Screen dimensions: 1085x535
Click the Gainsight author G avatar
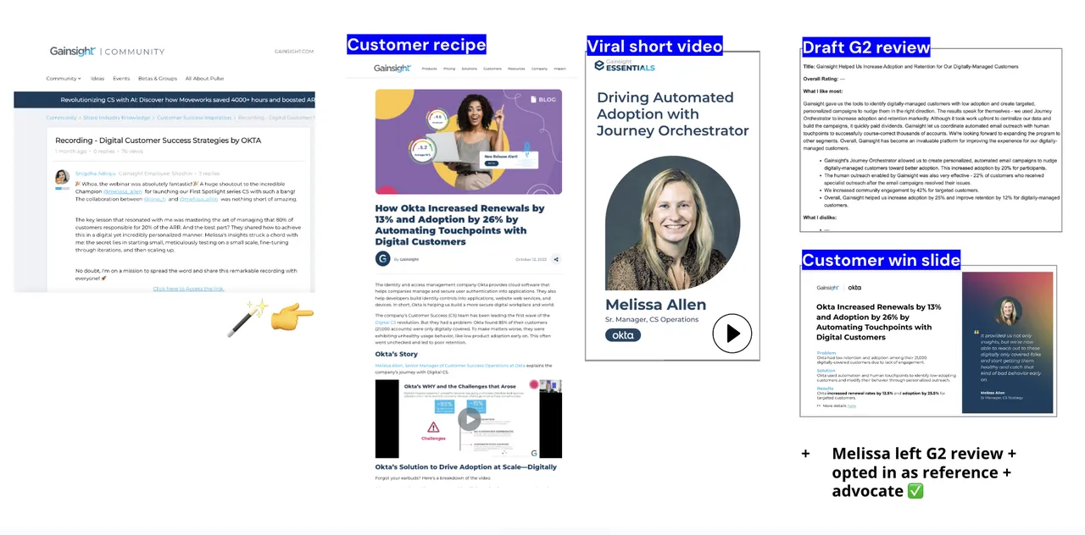tap(383, 259)
